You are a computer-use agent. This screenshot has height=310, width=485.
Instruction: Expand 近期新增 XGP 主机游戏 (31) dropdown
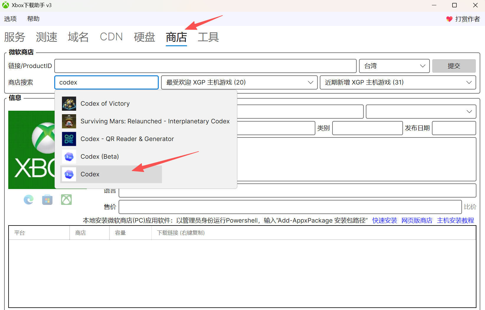pyautogui.click(x=398, y=82)
